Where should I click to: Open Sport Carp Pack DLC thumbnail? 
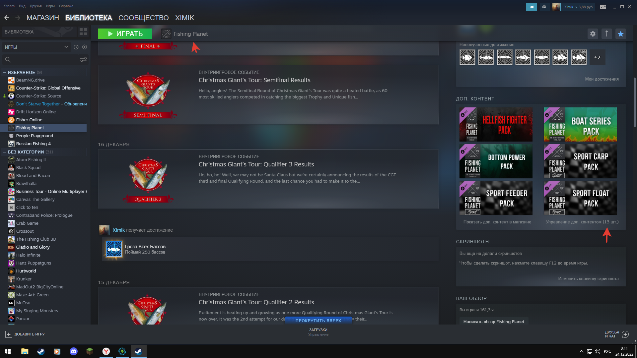pos(580,161)
